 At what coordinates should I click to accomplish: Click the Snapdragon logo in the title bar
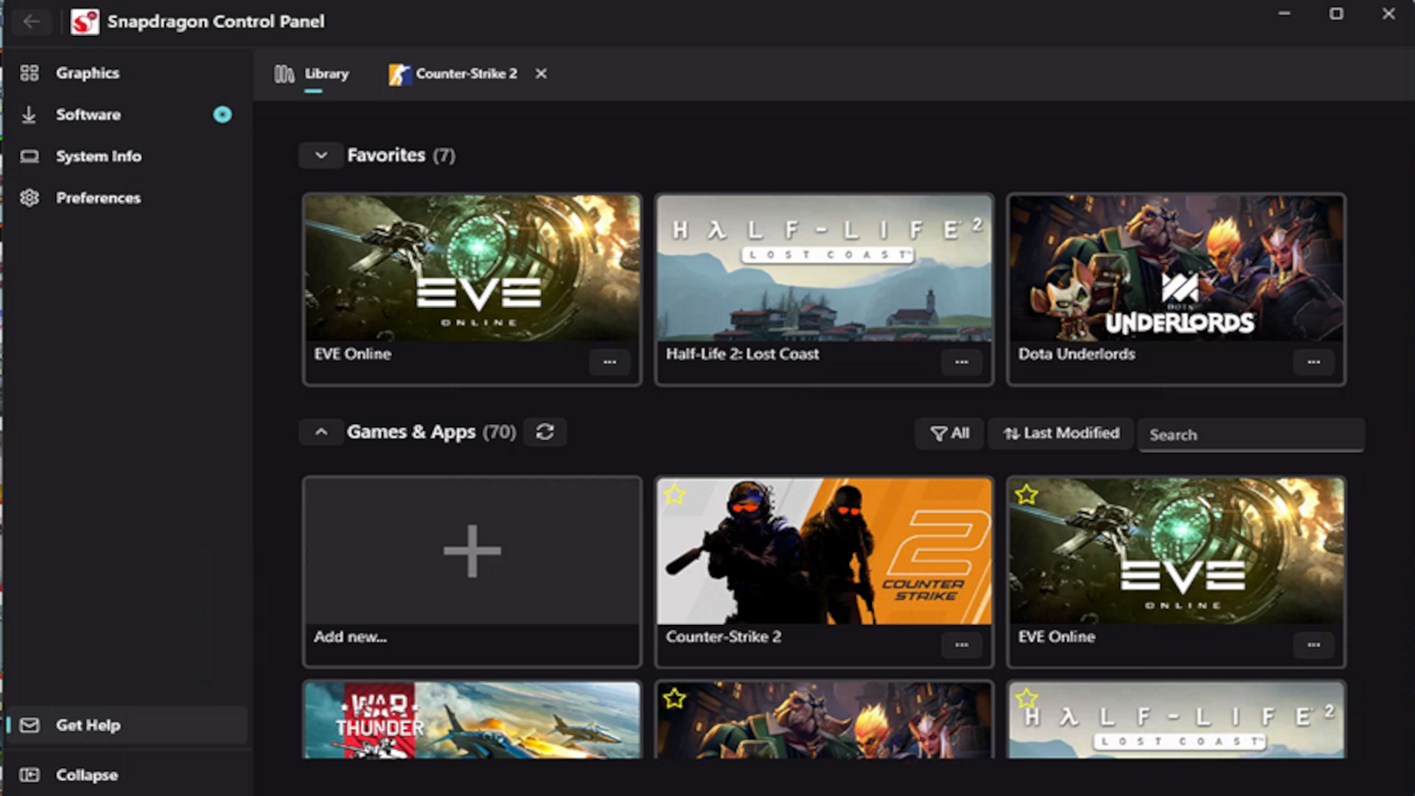(x=84, y=21)
